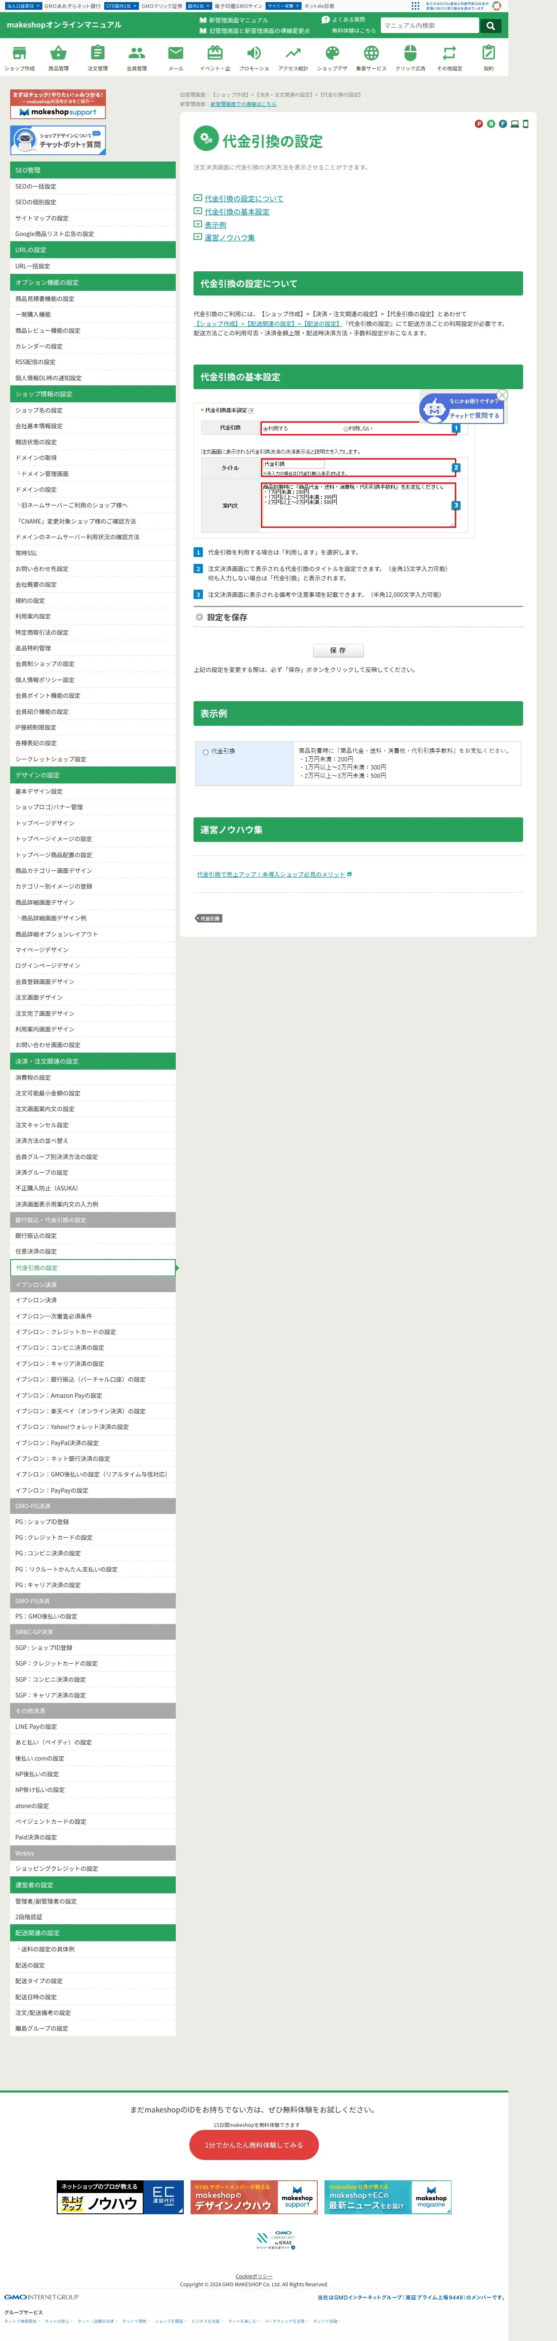Click the 電子印鑑GMOサイン top link
Image resolution: width=557 pixels, height=2341 pixels.
coord(238,6)
